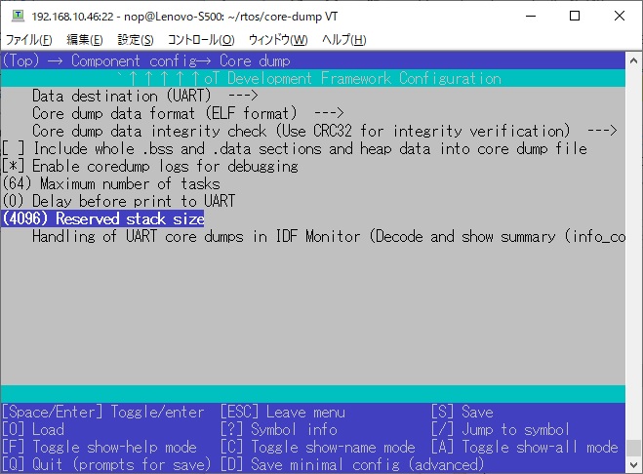Click [F] Toggle show-help mode hint
Viewport: 643px width, 474px height.
tap(100, 447)
